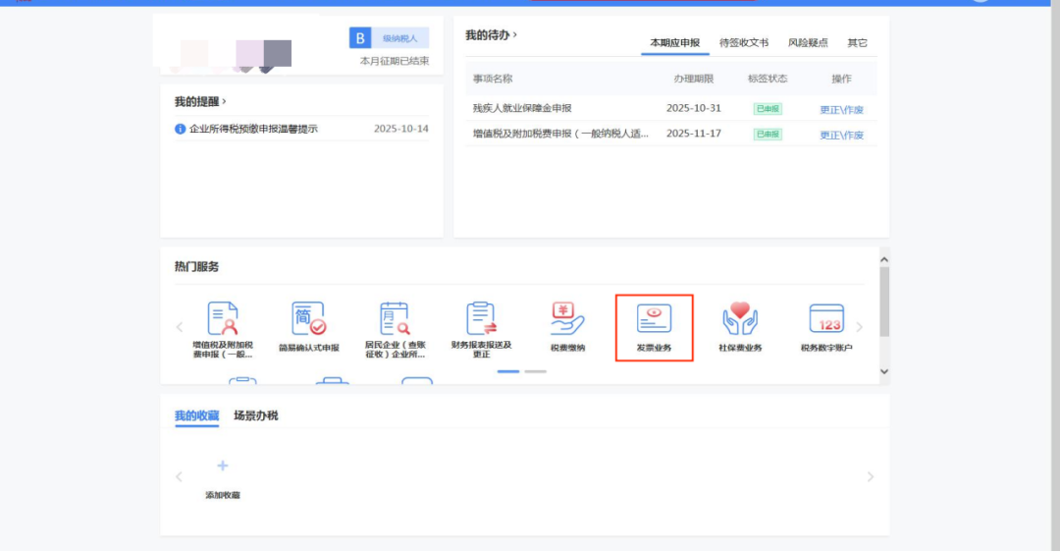Go to previous 我的收藏 items arrow
Viewport: 1060px width, 552px height.
click(x=180, y=477)
